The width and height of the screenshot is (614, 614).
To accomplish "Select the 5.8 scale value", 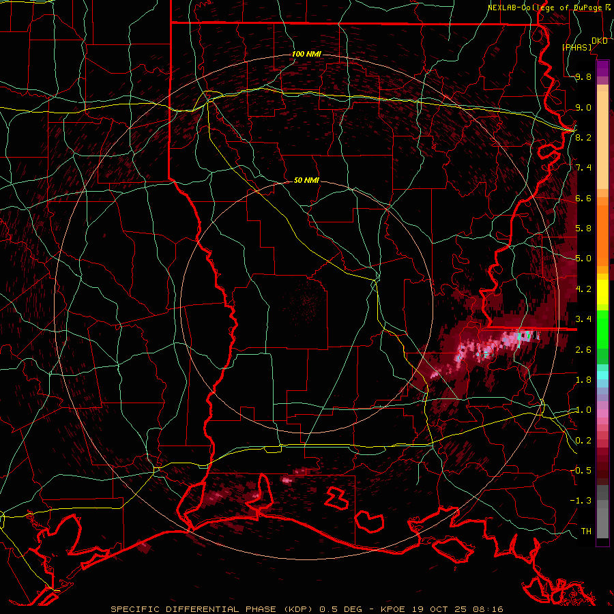I will 583,229.
